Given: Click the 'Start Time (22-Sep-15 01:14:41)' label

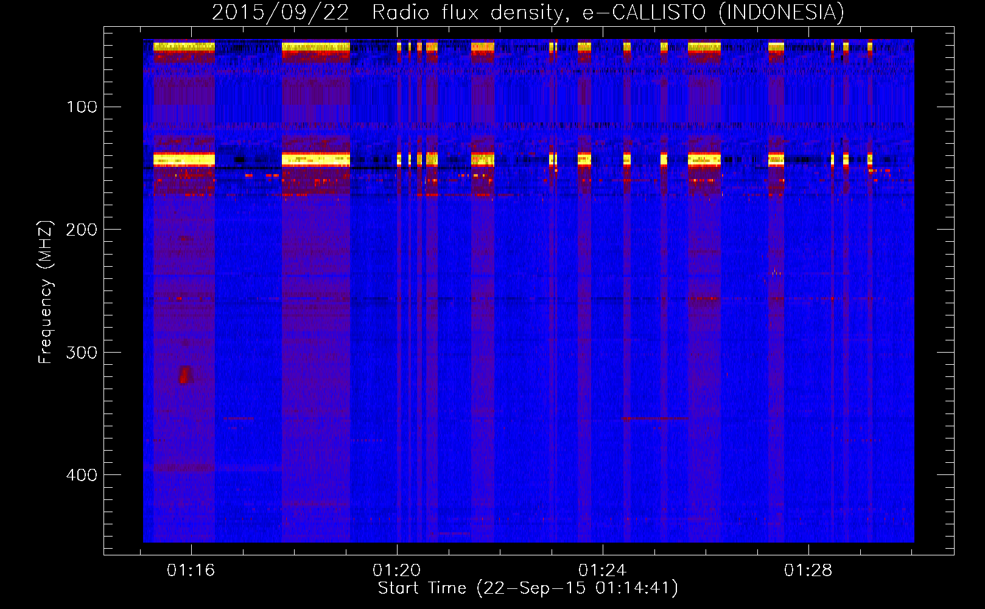Looking at the screenshot, I should (528, 588).
